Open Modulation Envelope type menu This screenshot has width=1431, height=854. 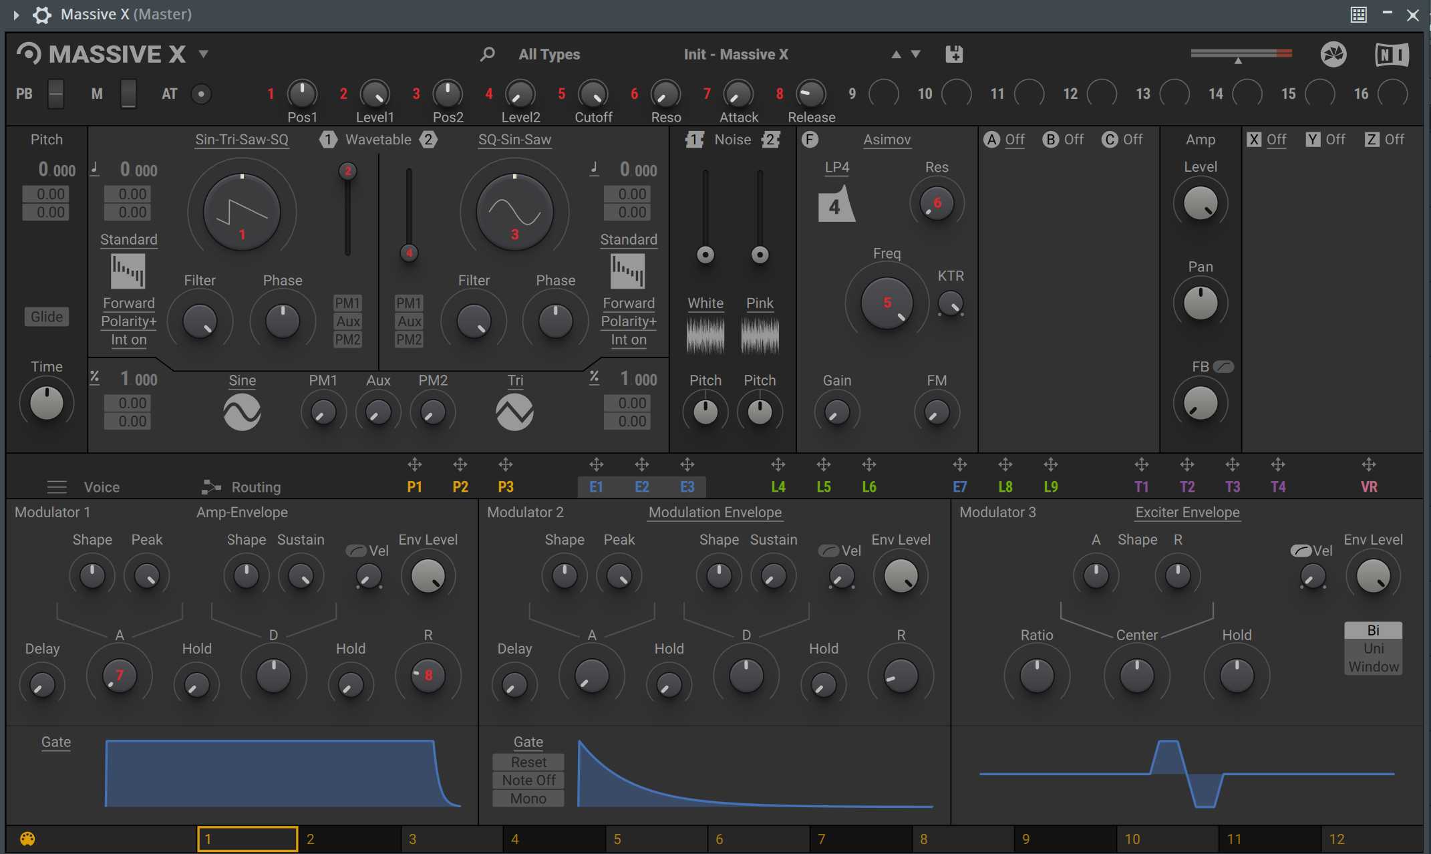(715, 513)
